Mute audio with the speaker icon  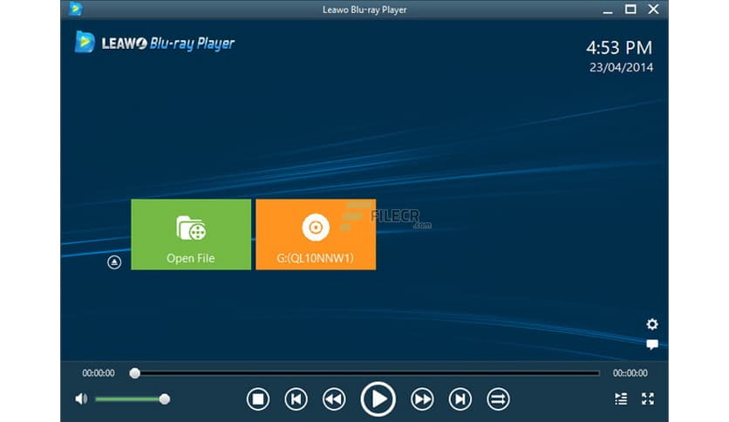81,398
